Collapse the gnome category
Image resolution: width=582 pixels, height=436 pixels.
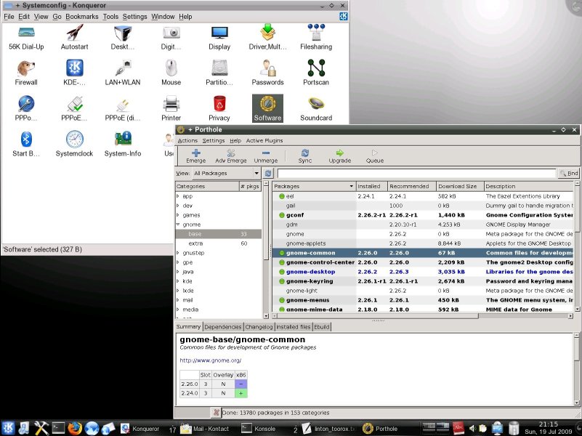178,225
